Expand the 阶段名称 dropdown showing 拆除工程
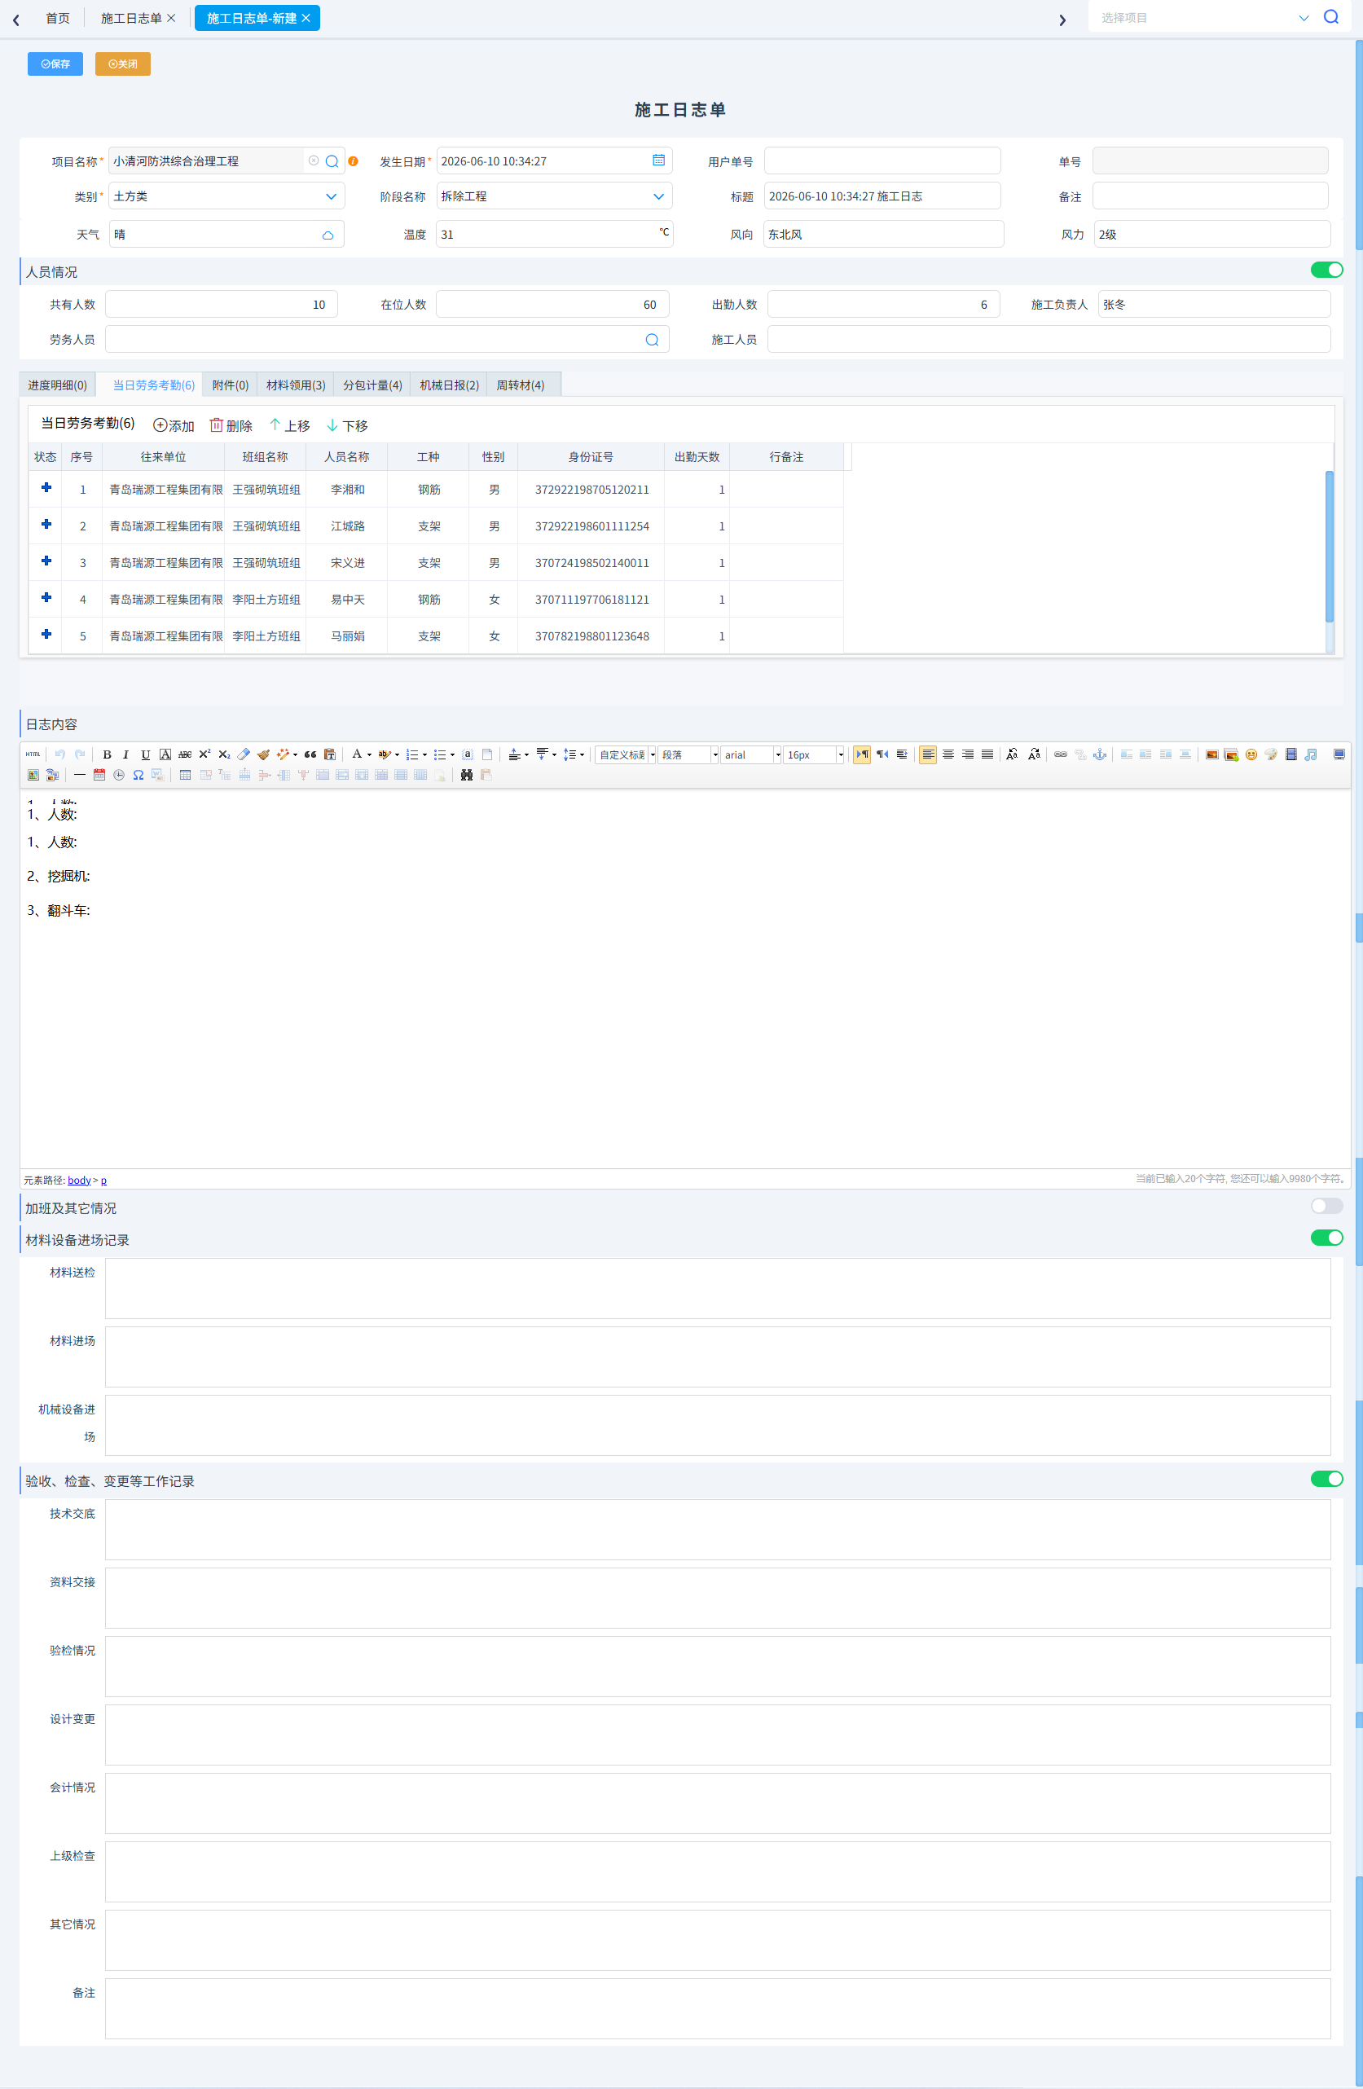This screenshot has width=1363, height=2089. click(x=554, y=196)
